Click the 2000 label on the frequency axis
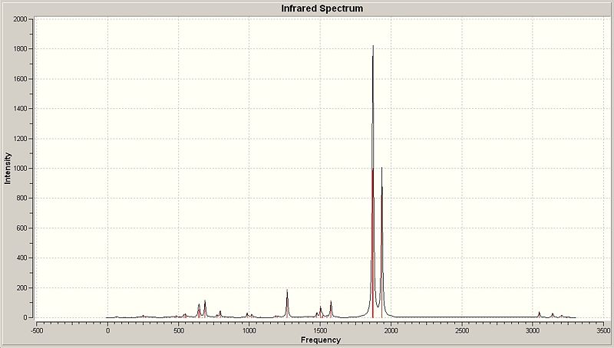The image size is (614, 348). click(x=391, y=330)
